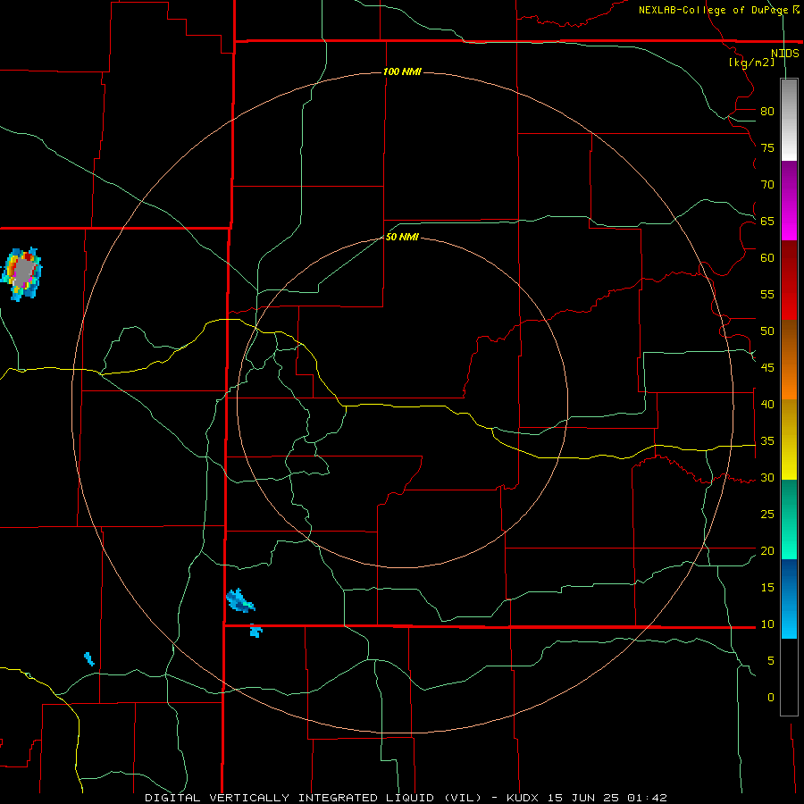Viewport: 804px width, 804px height.
Task: Click the 70 value on the color scale
Action: coord(767,185)
